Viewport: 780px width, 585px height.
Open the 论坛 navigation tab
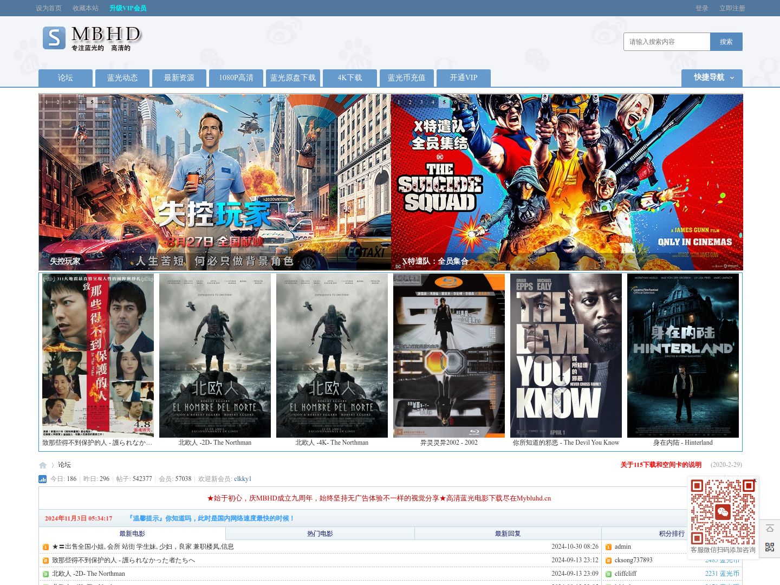point(66,78)
